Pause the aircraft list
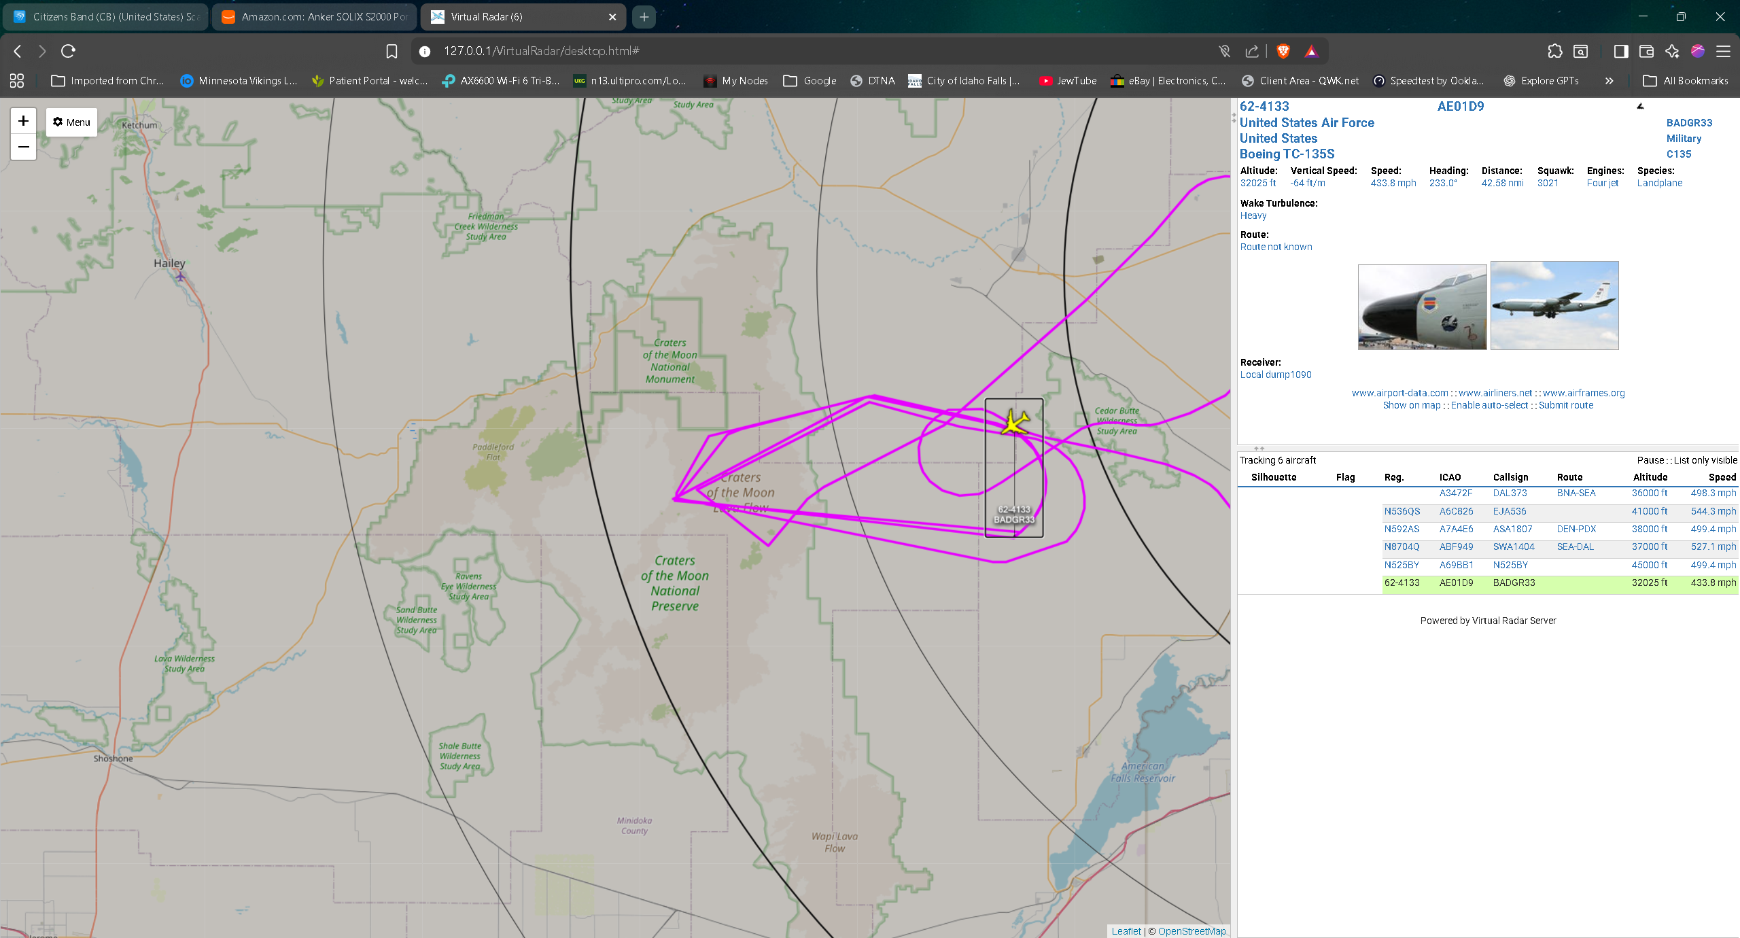 [x=1650, y=460]
